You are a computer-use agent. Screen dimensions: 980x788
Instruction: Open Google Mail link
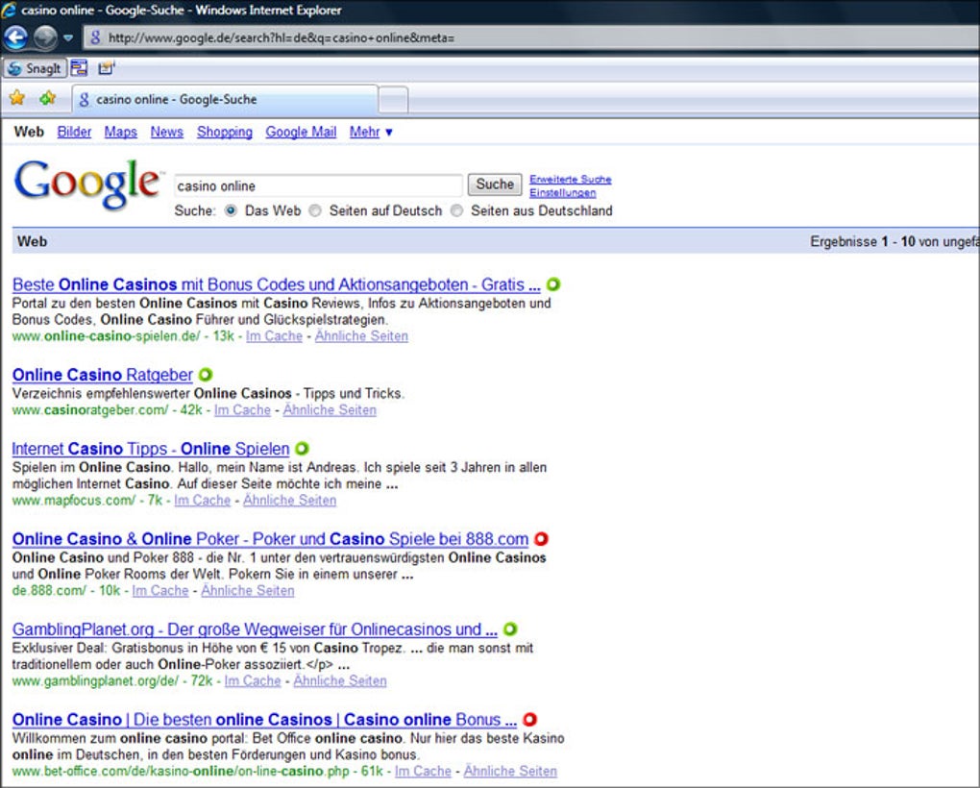301,132
